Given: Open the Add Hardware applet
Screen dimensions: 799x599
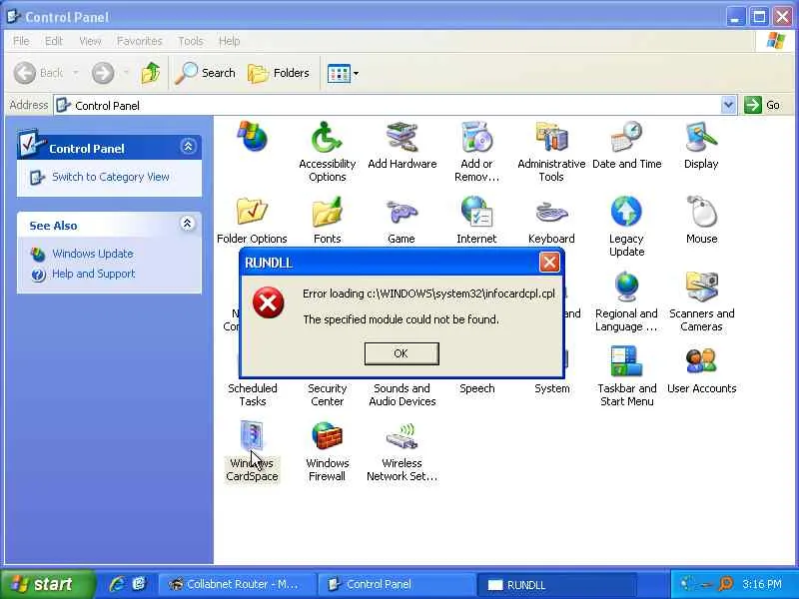Looking at the screenshot, I should (x=402, y=145).
